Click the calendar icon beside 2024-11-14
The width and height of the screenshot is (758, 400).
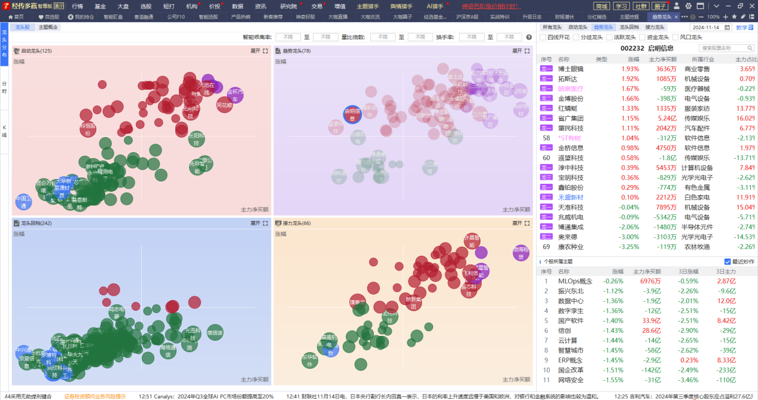(x=726, y=28)
